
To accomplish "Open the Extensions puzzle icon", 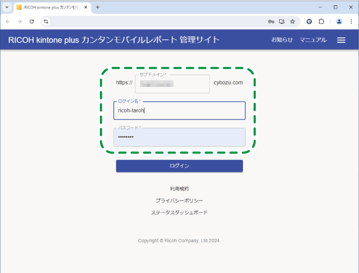I will [x=321, y=21].
